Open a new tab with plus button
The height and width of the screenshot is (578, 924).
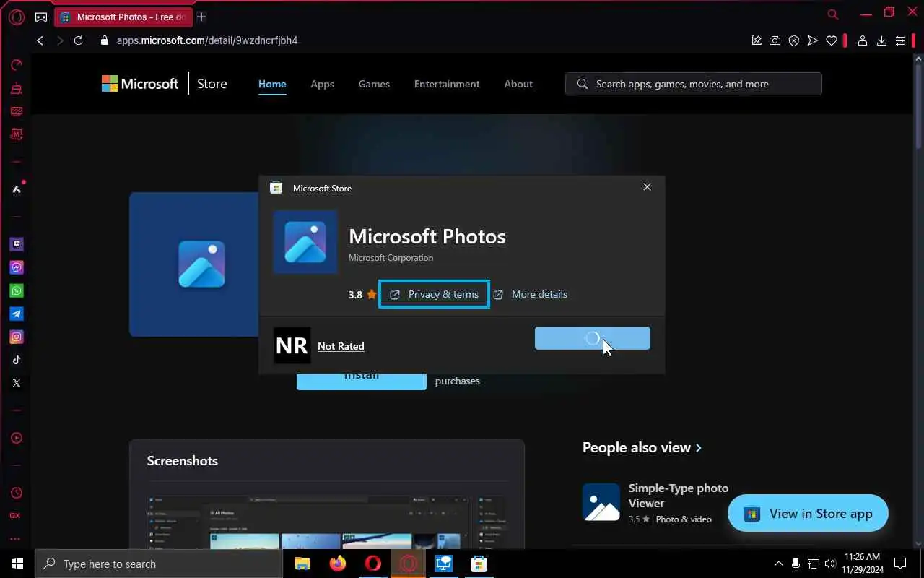[x=201, y=17]
